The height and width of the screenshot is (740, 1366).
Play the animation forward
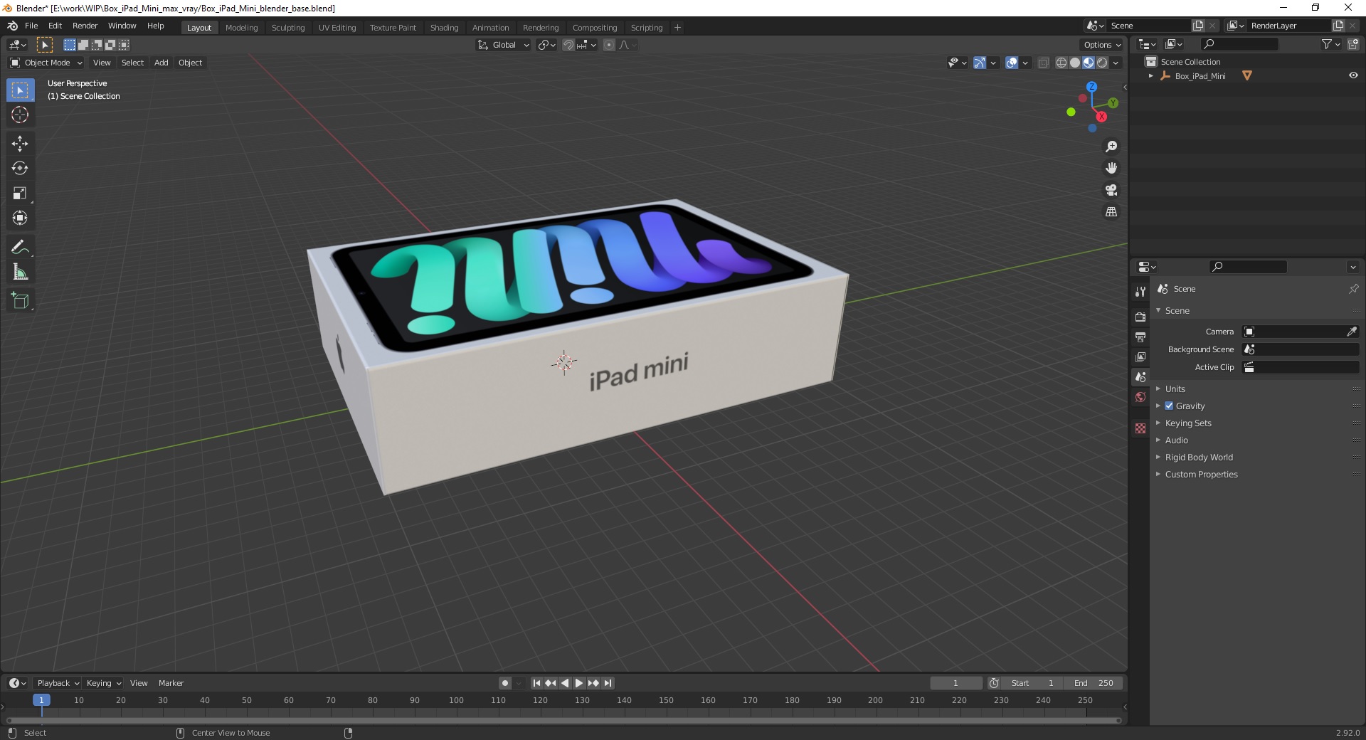[x=579, y=683]
